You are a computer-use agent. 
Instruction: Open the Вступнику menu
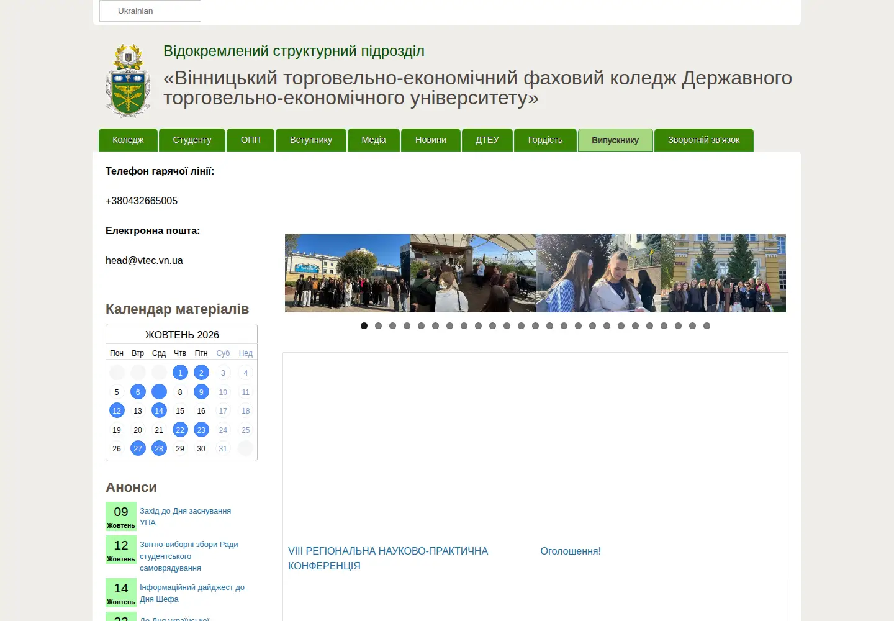[x=311, y=140]
